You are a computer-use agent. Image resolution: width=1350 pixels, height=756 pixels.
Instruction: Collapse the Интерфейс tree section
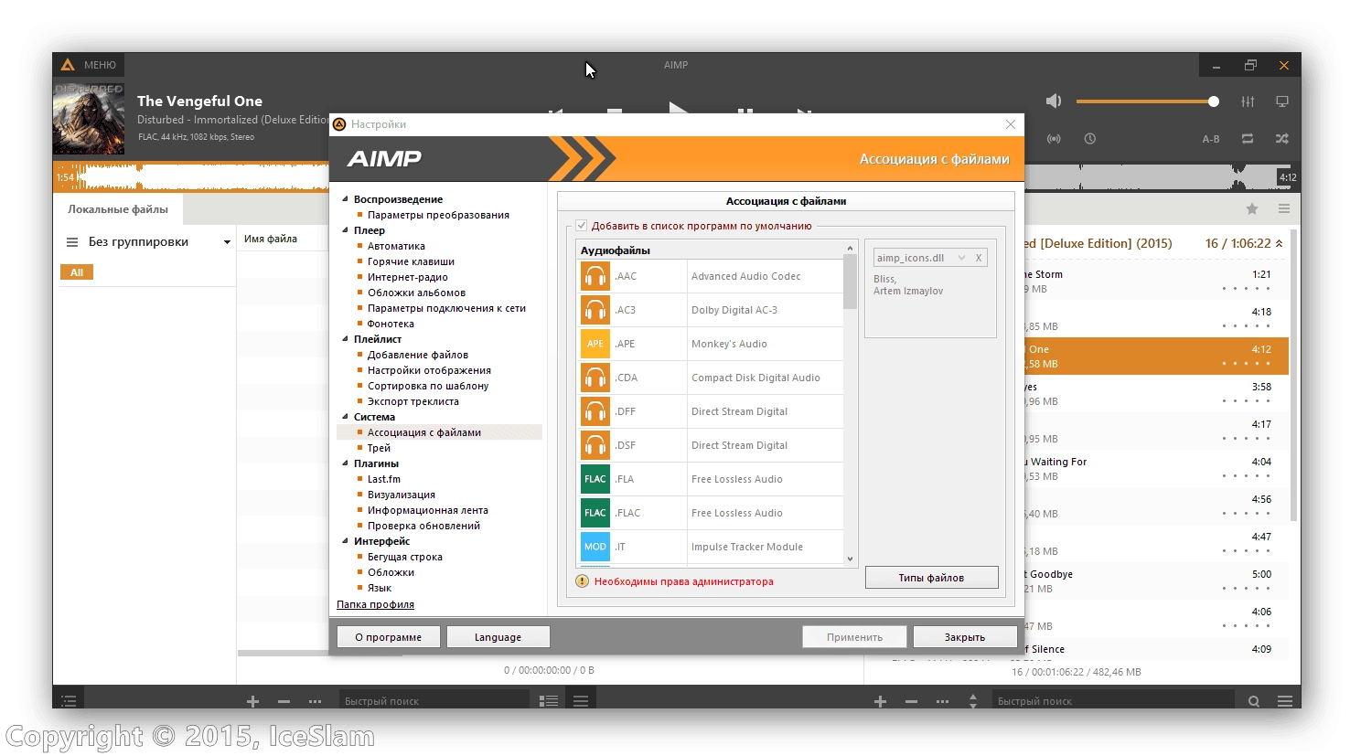(x=346, y=541)
